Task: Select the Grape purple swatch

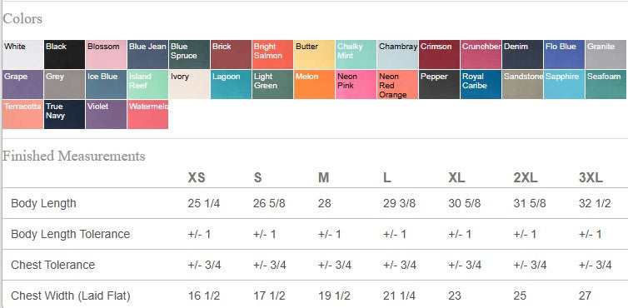Action: click(22, 85)
